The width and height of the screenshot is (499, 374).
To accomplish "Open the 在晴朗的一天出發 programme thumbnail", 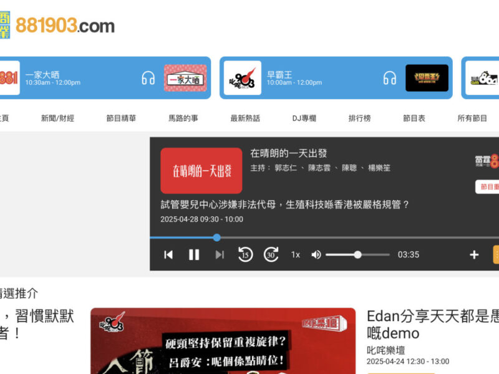I will [201, 171].
